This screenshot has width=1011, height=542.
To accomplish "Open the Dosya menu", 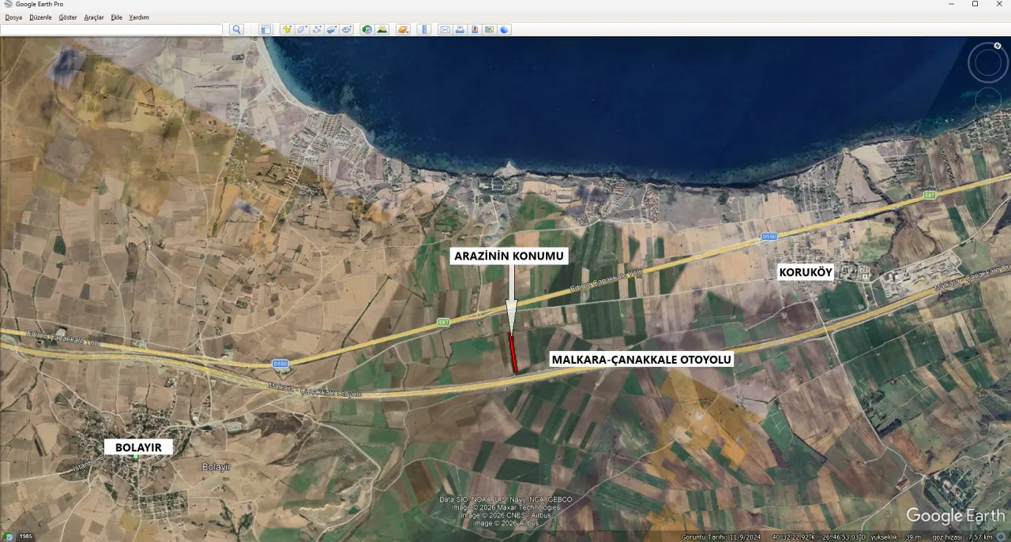I will pos(13,17).
